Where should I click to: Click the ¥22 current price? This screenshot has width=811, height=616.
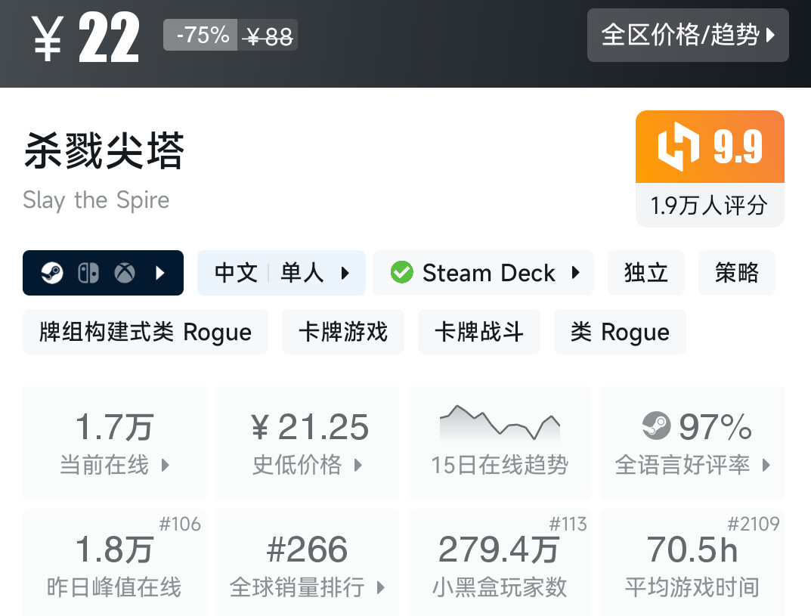point(85,38)
